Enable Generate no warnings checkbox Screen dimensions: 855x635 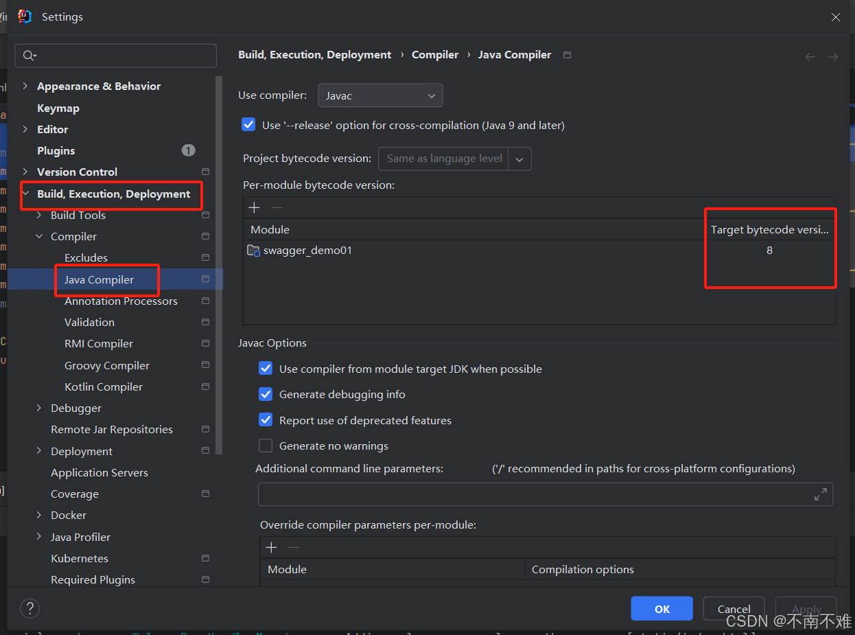click(266, 446)
